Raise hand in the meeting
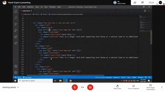 tap(117, 87)
